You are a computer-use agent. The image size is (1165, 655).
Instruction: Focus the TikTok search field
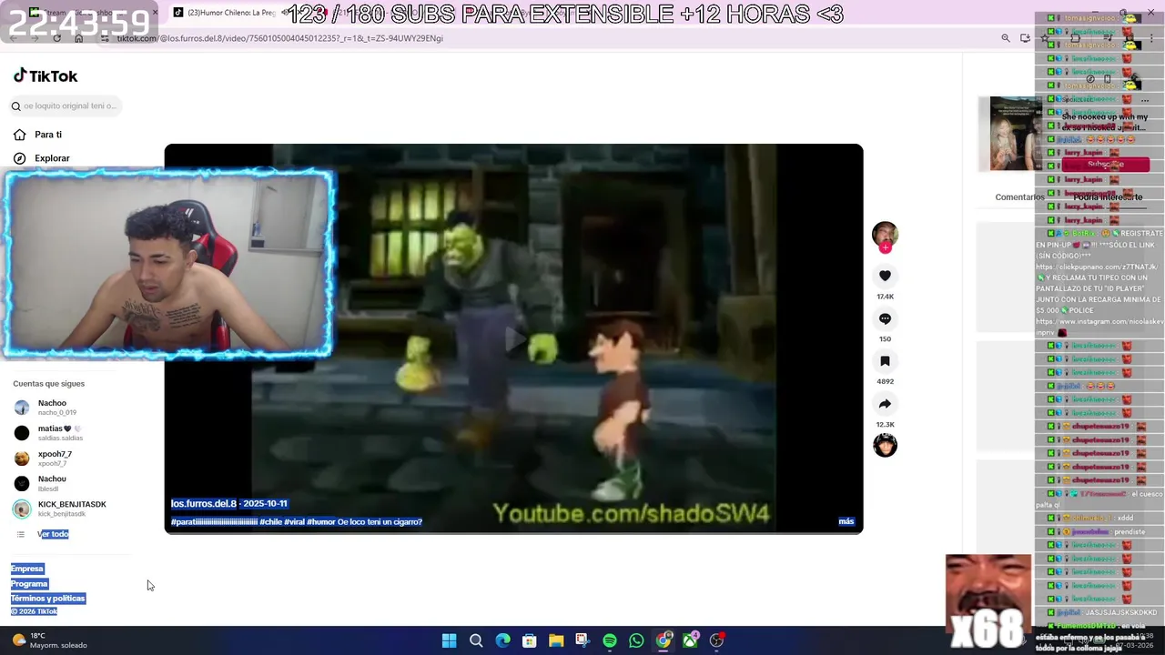tap(66, 106)
